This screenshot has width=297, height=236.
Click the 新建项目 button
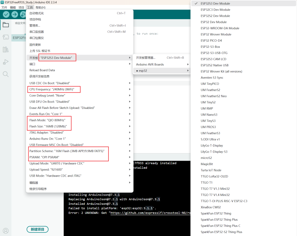(x=37, y=229)
